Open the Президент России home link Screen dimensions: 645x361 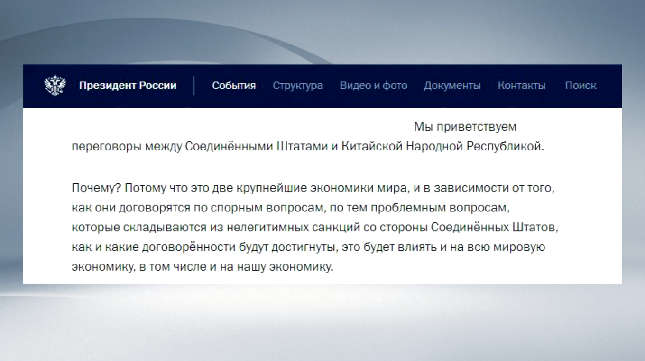pos(128,86)
